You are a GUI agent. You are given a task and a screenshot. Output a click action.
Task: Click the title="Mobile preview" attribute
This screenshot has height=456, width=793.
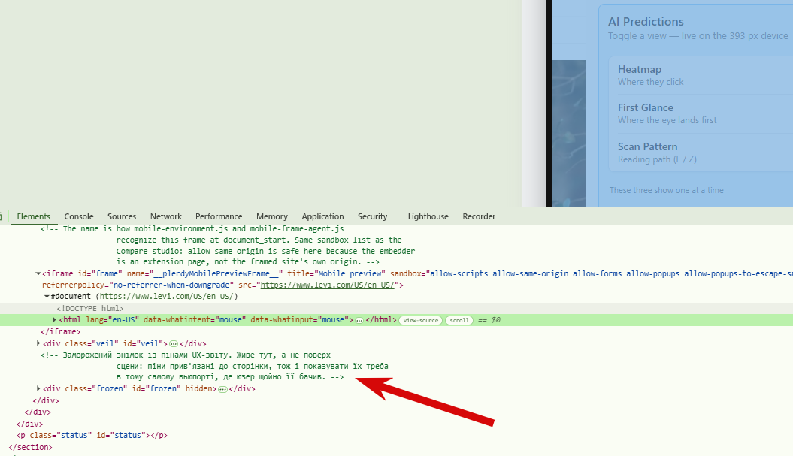click(336, 273)
